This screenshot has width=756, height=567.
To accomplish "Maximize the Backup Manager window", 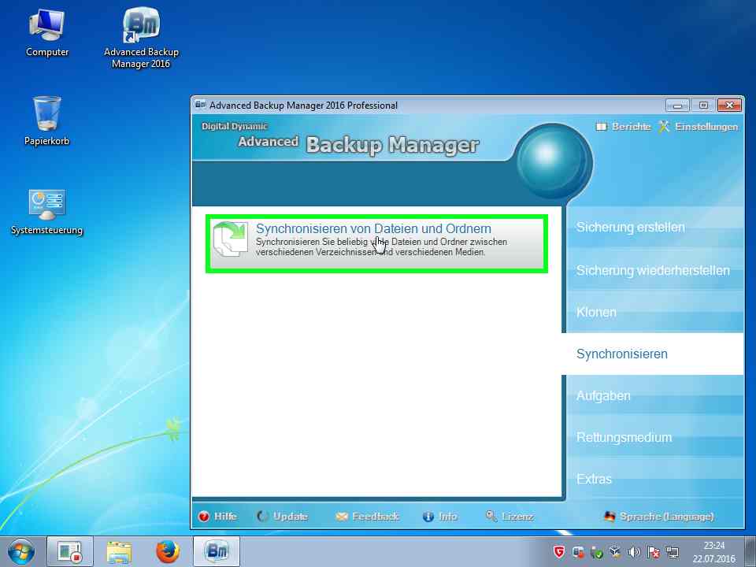I will click(x=703, y=105).
